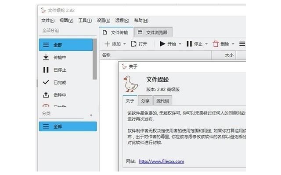281x175 pixels.
Task: Open the 帮助(H) menu
Action: pyautogui.click(x=141, y=21)
